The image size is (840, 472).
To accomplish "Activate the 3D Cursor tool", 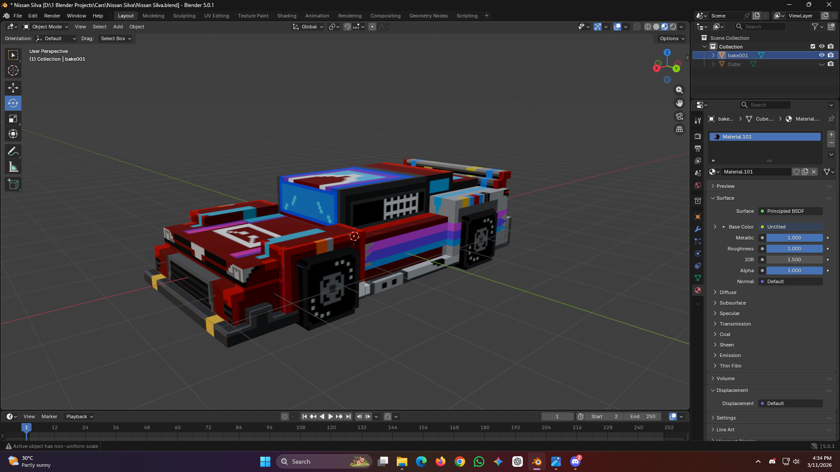I will 13,70.
